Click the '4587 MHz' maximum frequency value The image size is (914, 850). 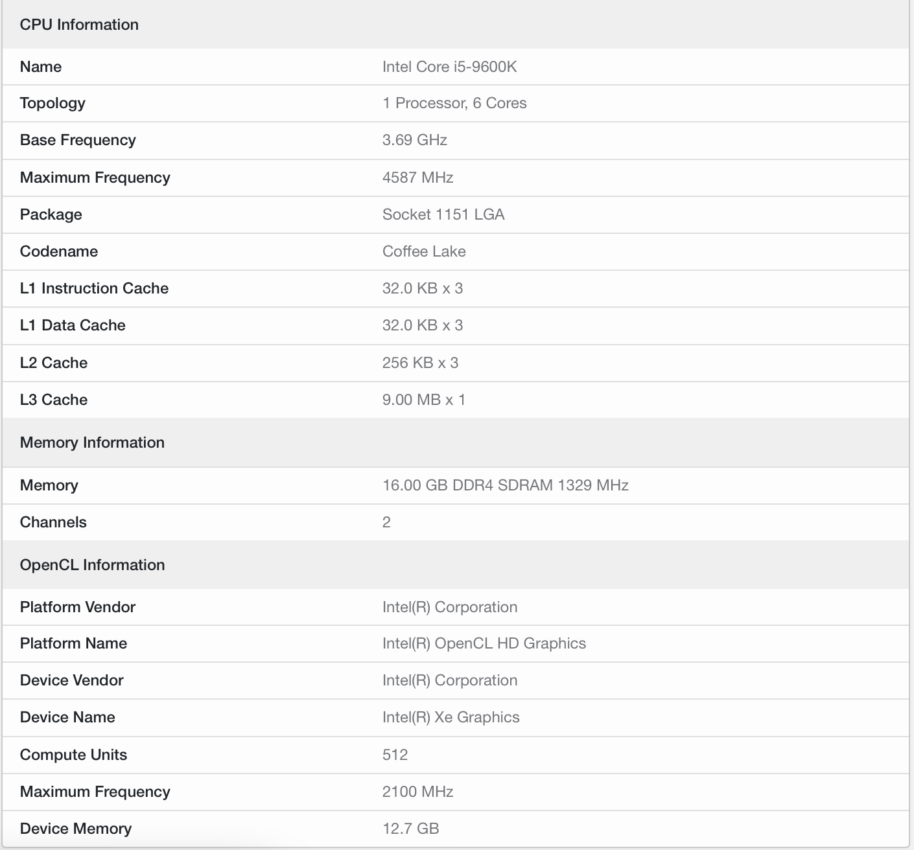(x=417, y=178)
